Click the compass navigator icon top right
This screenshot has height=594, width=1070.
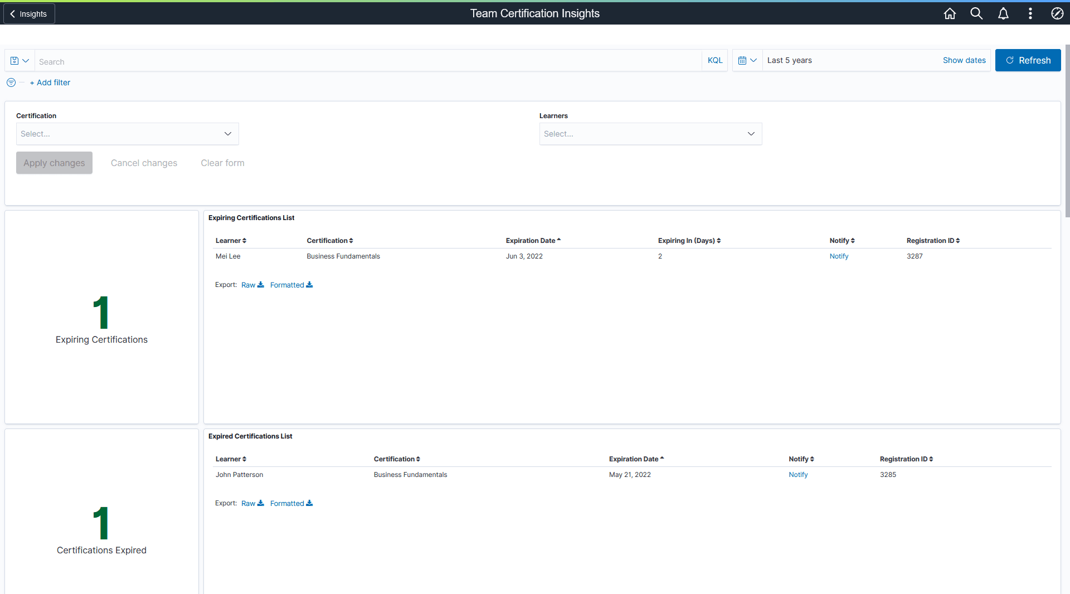[1057, 13]
